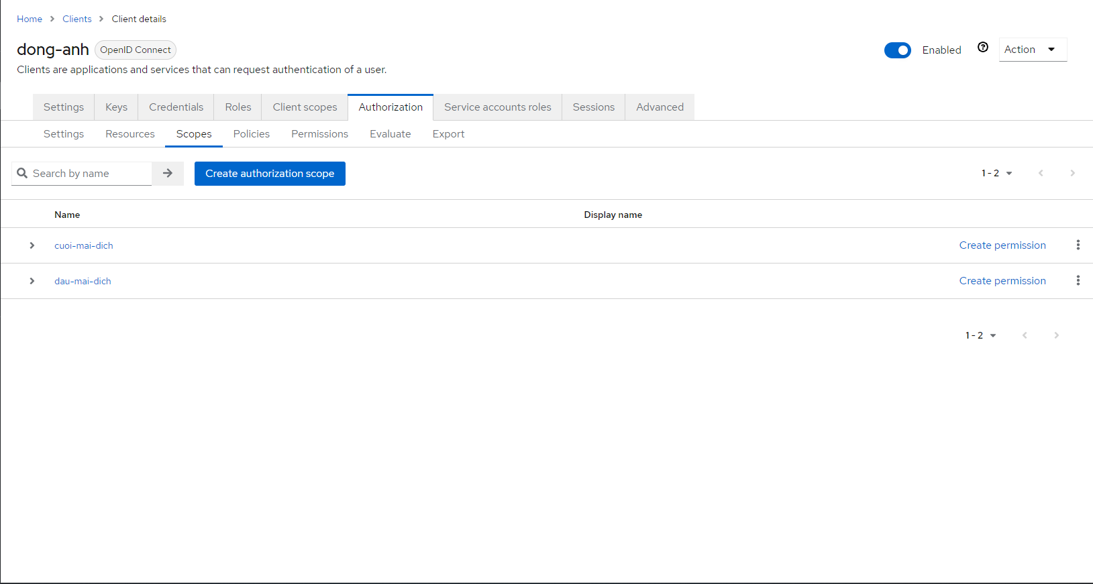Viewport: 1093px width, 584px height.
Task: Expand the cuoi-mai-dich scope row
Action: point(32,245)
